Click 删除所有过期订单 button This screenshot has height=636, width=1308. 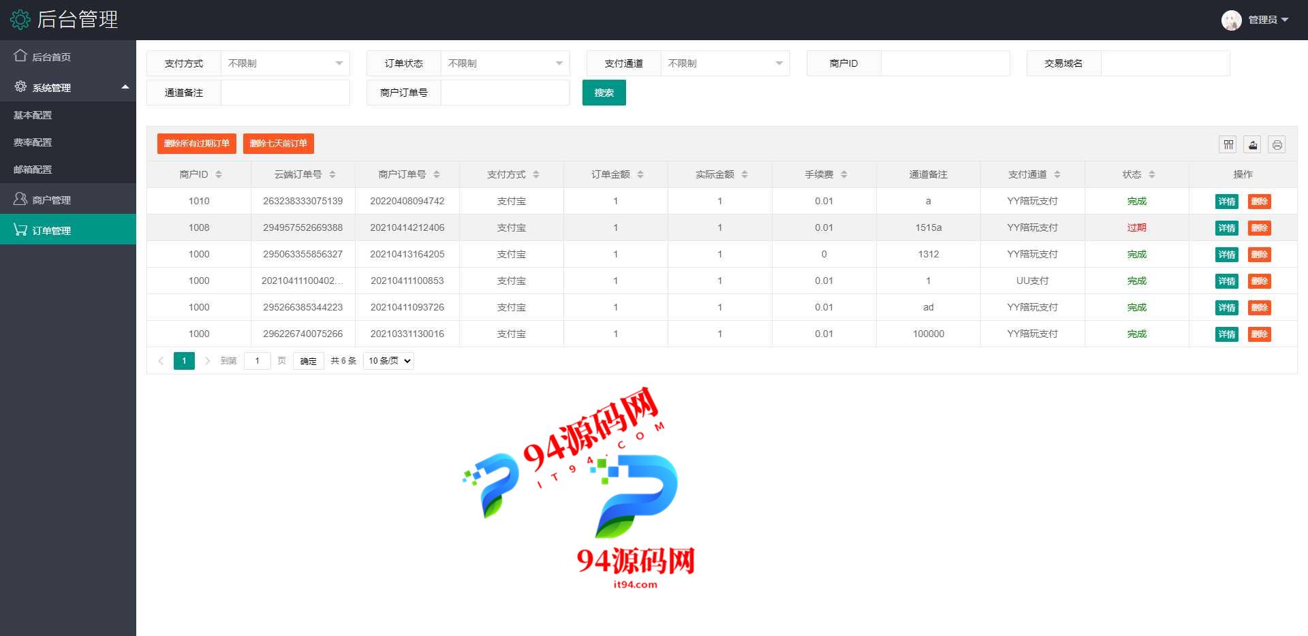(196, 144)
